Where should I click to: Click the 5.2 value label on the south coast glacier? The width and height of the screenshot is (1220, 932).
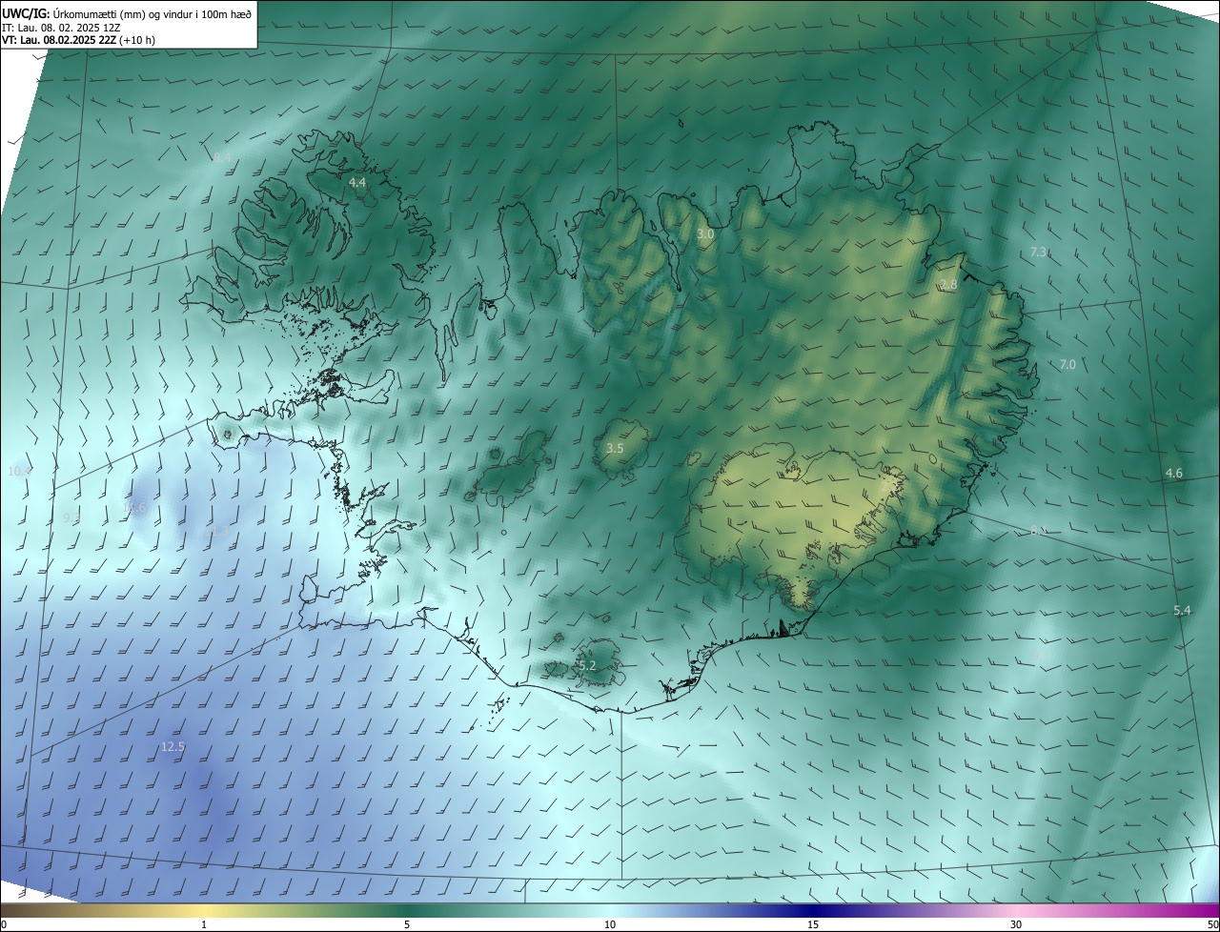tap(587, 665)
